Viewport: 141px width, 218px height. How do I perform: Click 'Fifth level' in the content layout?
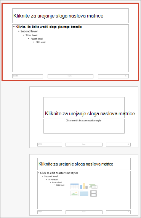tap(60, 185)
